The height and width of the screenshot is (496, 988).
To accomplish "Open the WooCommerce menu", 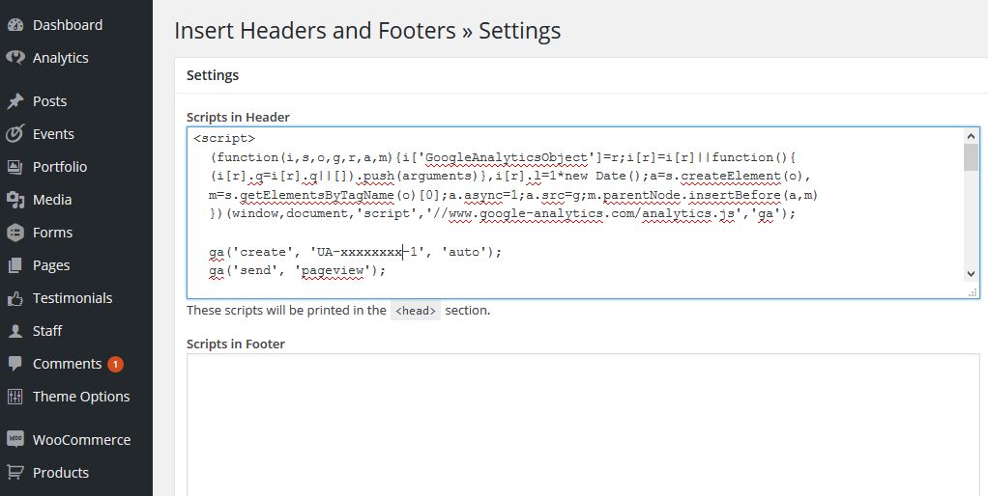I will pos(82,439).
